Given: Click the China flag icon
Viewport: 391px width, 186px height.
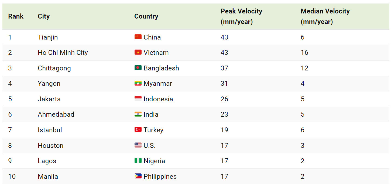Looking at the screenshot, I should [x=138, y=37].
